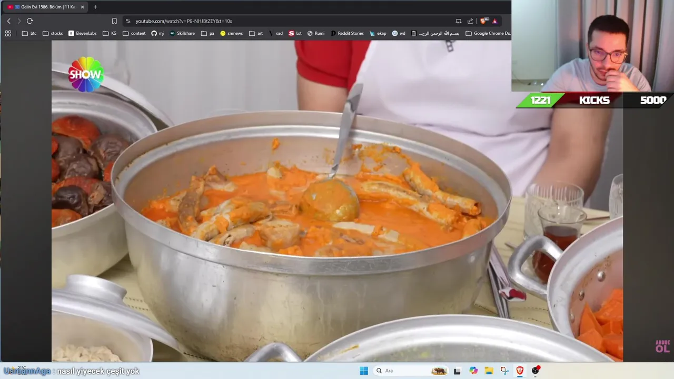Go forward to the next page
Screen dimensions: 674x379
point(19,21)
